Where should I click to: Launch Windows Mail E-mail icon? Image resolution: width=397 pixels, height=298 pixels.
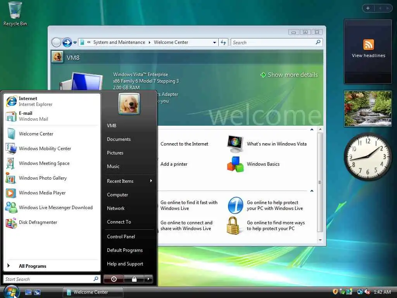(11, 116)
